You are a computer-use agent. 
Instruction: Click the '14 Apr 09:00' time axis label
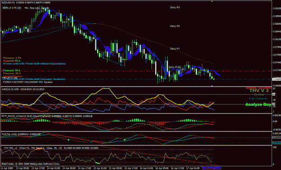(x=69, y=168)
